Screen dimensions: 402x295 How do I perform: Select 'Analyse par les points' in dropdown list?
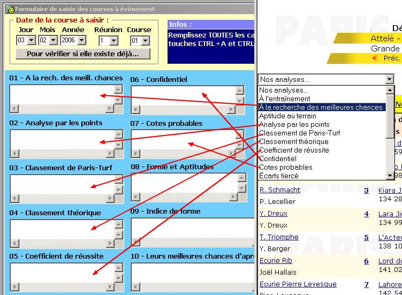pyautogui.click(x=322, y=124)
